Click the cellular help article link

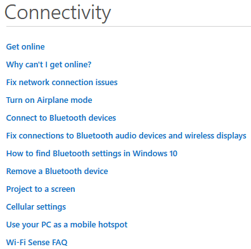point(36,207)
